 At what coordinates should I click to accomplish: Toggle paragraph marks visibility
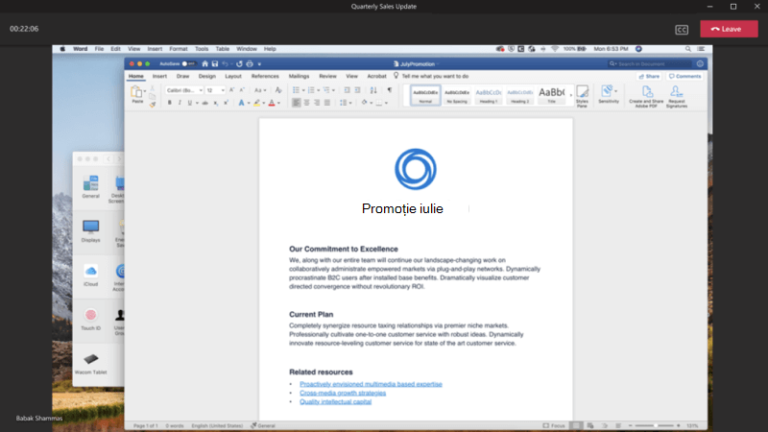[390, 90]
